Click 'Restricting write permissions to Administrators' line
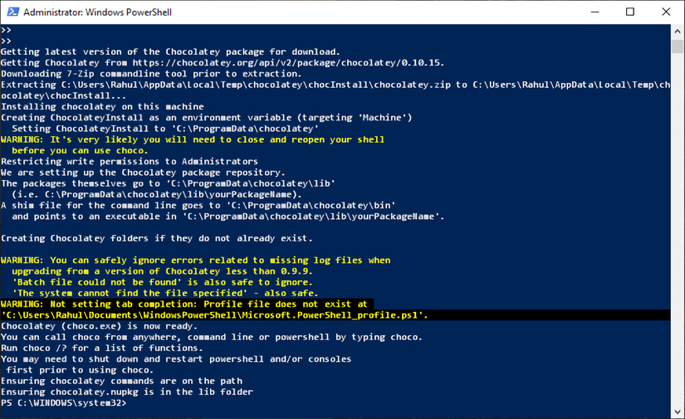This screenshot has height=419, width=685. point(130,161)
